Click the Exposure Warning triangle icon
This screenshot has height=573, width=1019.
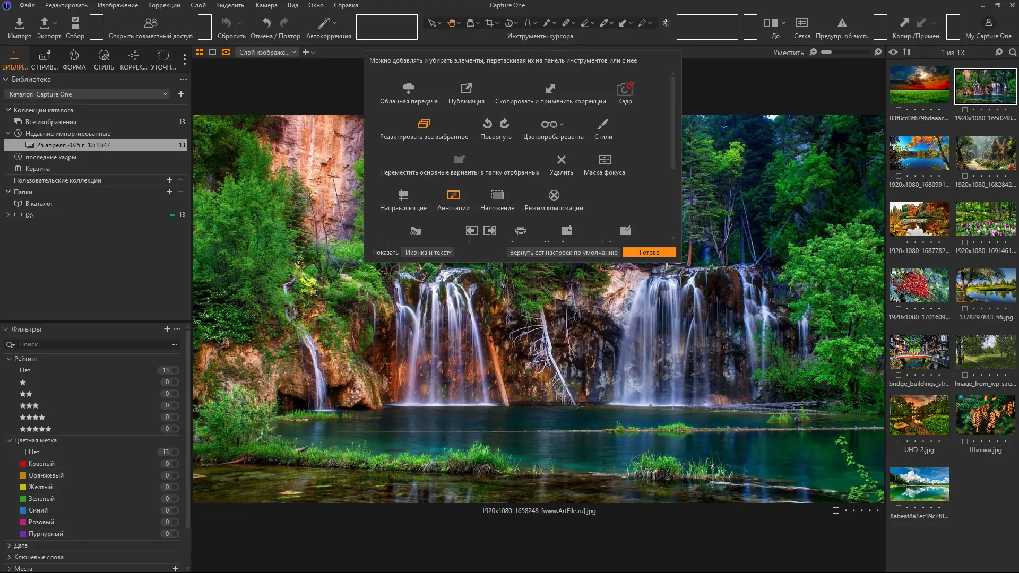pos(842,23)
